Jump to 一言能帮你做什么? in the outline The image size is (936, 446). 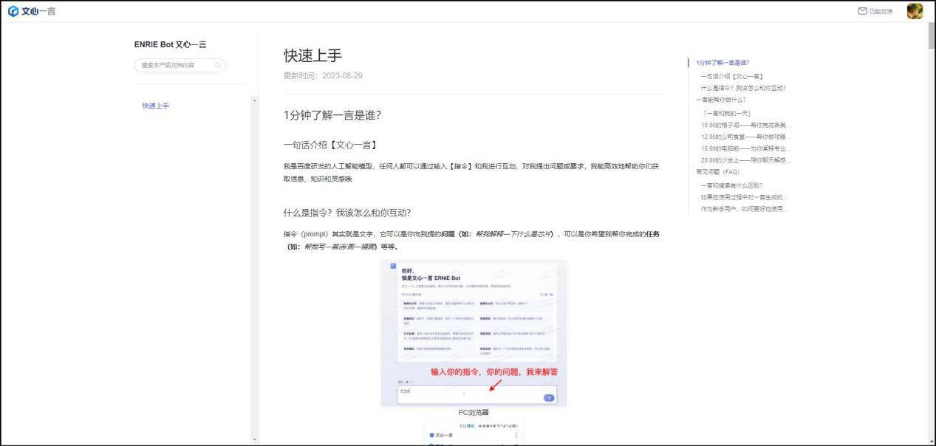point(721,100)
